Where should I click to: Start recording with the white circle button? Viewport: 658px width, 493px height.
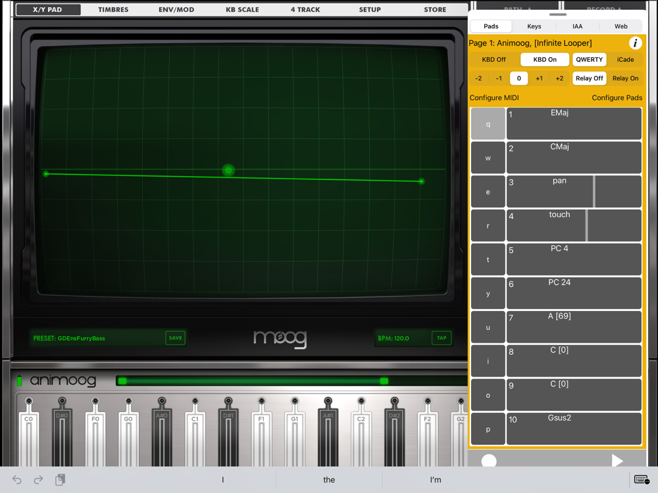coord(489,461)
